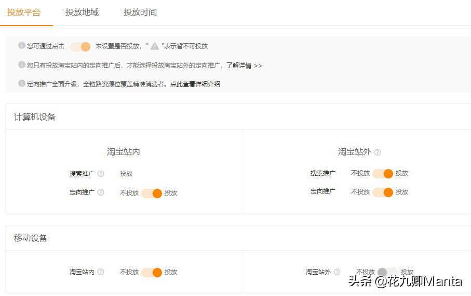This screenshot has height=296, width=471.
Task: Click the 了解详情 >> link
Action: (x=244, y=65)
